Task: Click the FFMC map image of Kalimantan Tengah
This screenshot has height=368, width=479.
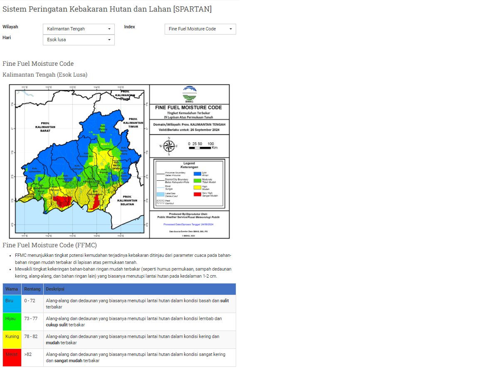Action: tap(119, 162)
